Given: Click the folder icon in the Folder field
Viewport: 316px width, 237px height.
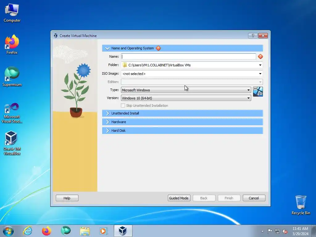Looking at the screenshot, I should point(125,65).
